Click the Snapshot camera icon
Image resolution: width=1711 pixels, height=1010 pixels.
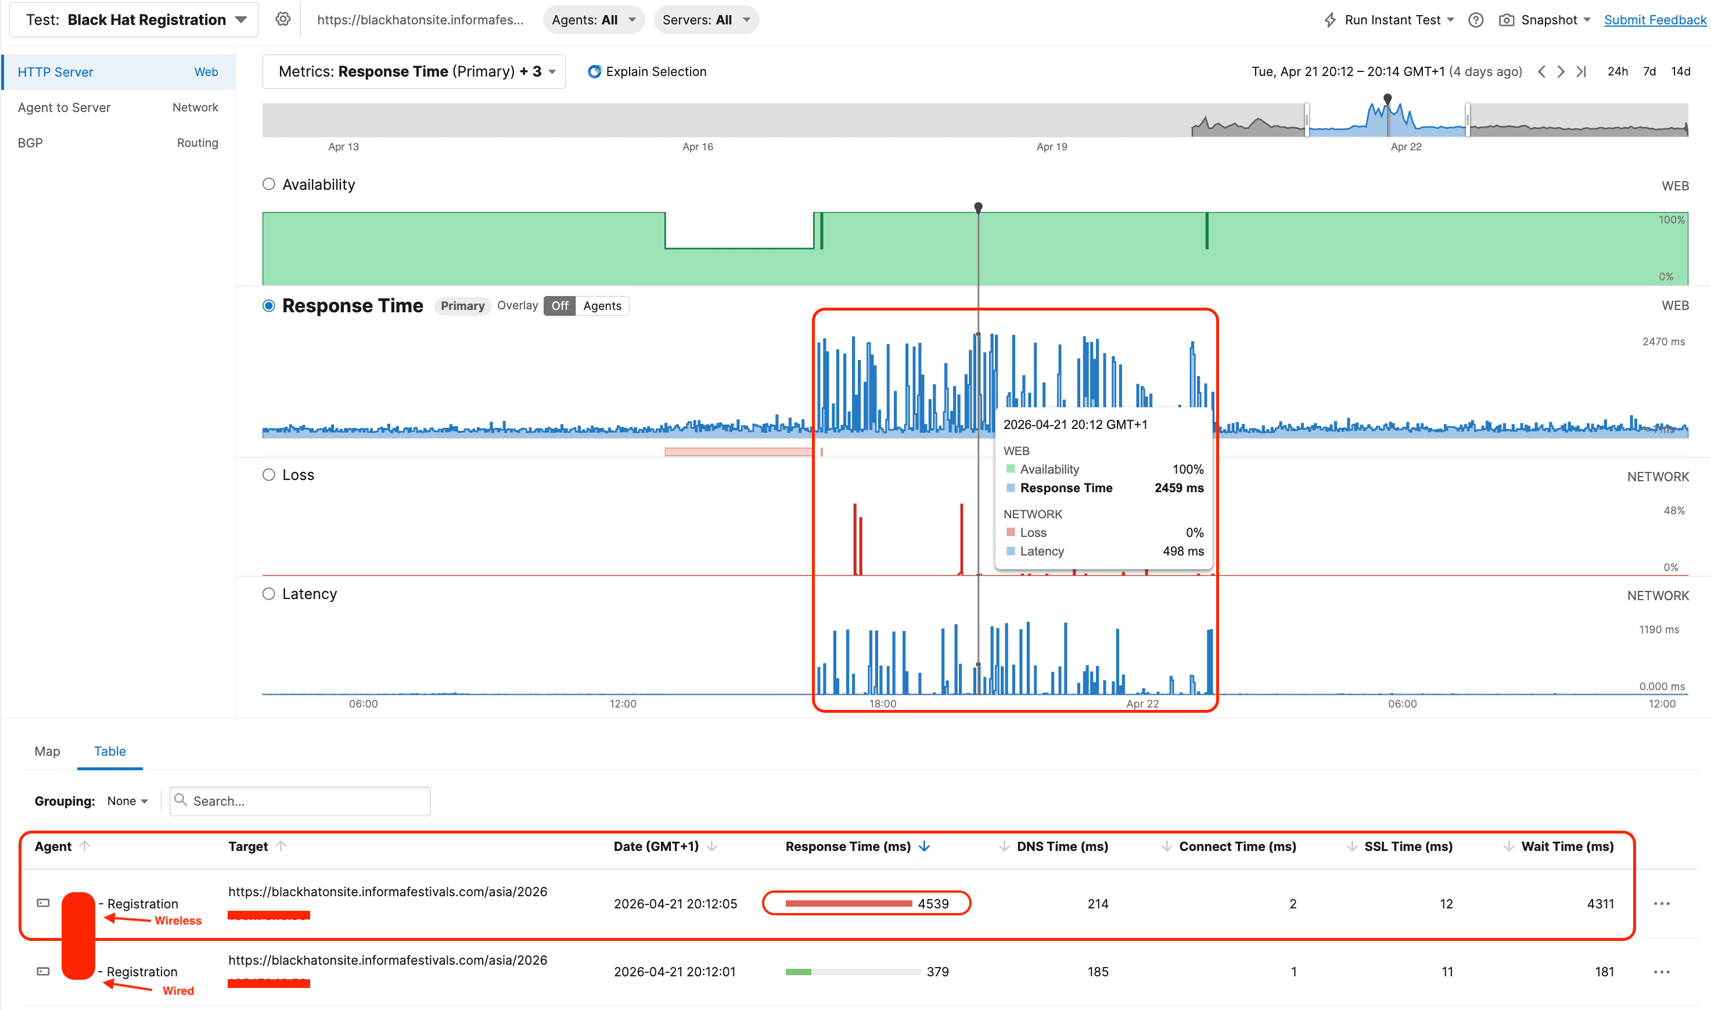[x=1506, y=20]
